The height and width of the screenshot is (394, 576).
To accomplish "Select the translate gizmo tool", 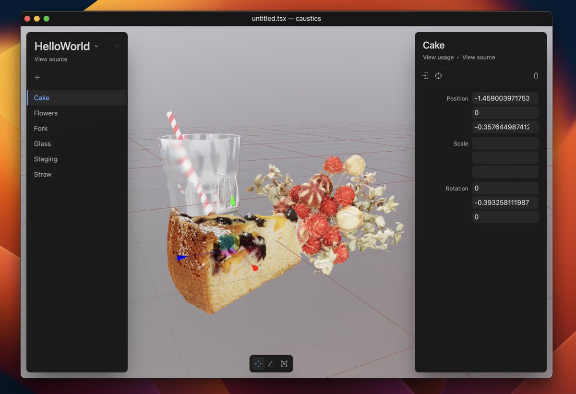I will click(258, 364).
